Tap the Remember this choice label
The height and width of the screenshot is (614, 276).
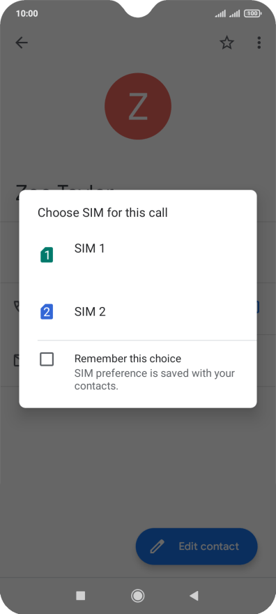(128, 359)
